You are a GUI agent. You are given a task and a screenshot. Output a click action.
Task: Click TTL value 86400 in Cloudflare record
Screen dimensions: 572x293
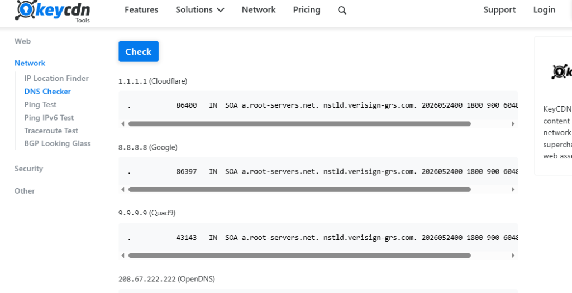[187, 105]
